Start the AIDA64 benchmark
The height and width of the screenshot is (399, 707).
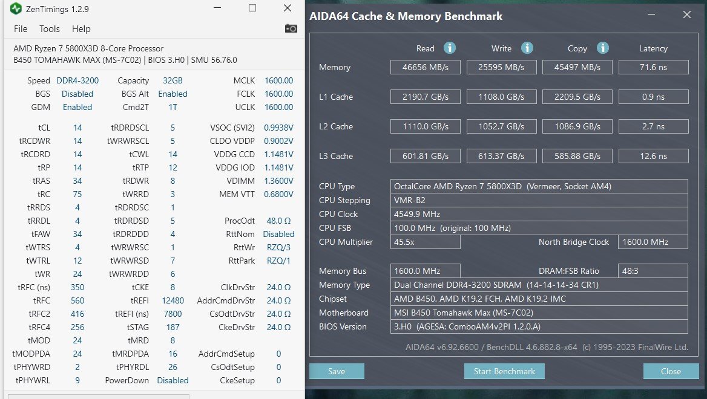click(x=504, y=371)
